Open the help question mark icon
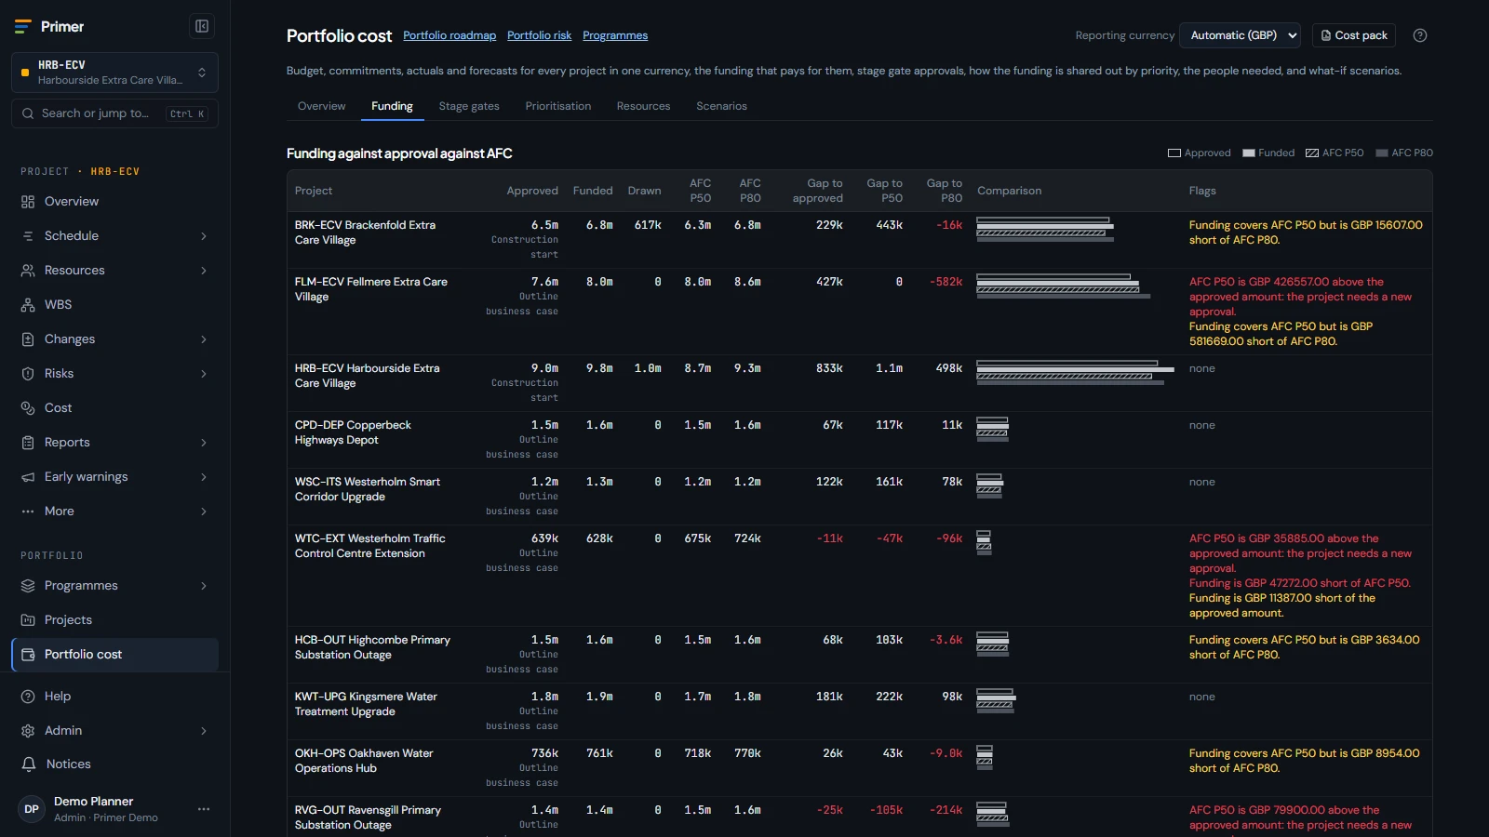1489x837 pixels. point(1420,35)
